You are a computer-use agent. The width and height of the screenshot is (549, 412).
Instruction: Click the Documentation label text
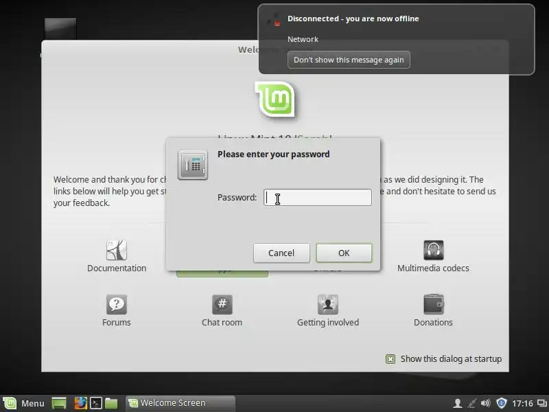pos(117,268)
